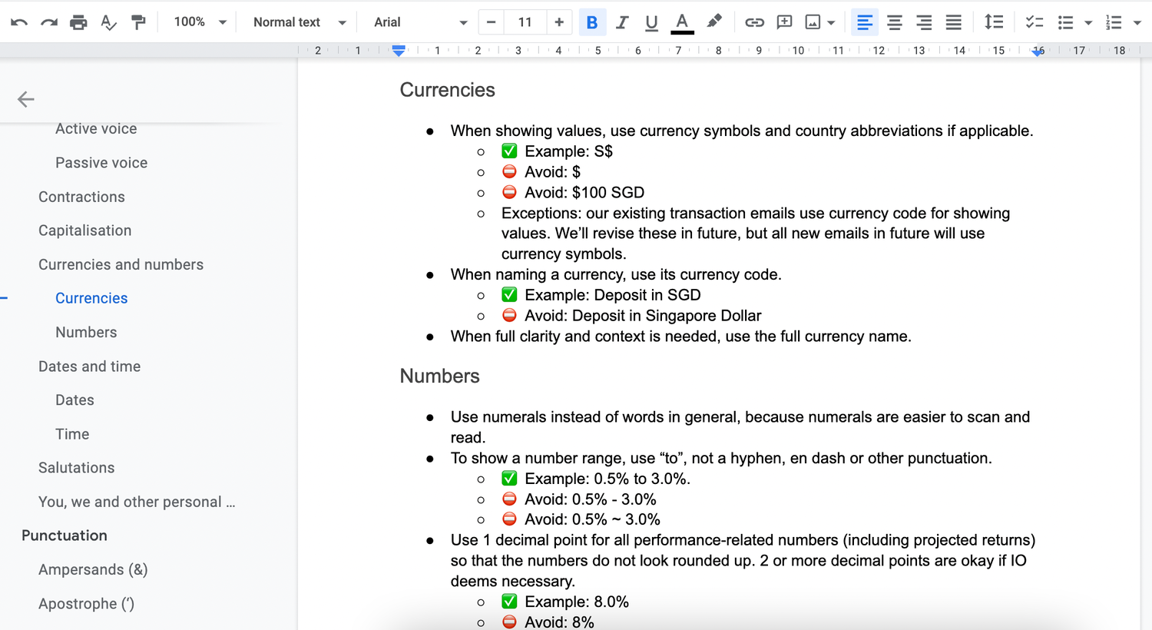Expand the insert image dropdown arrow
1152x630 pixels.
[x=831, y=23]
